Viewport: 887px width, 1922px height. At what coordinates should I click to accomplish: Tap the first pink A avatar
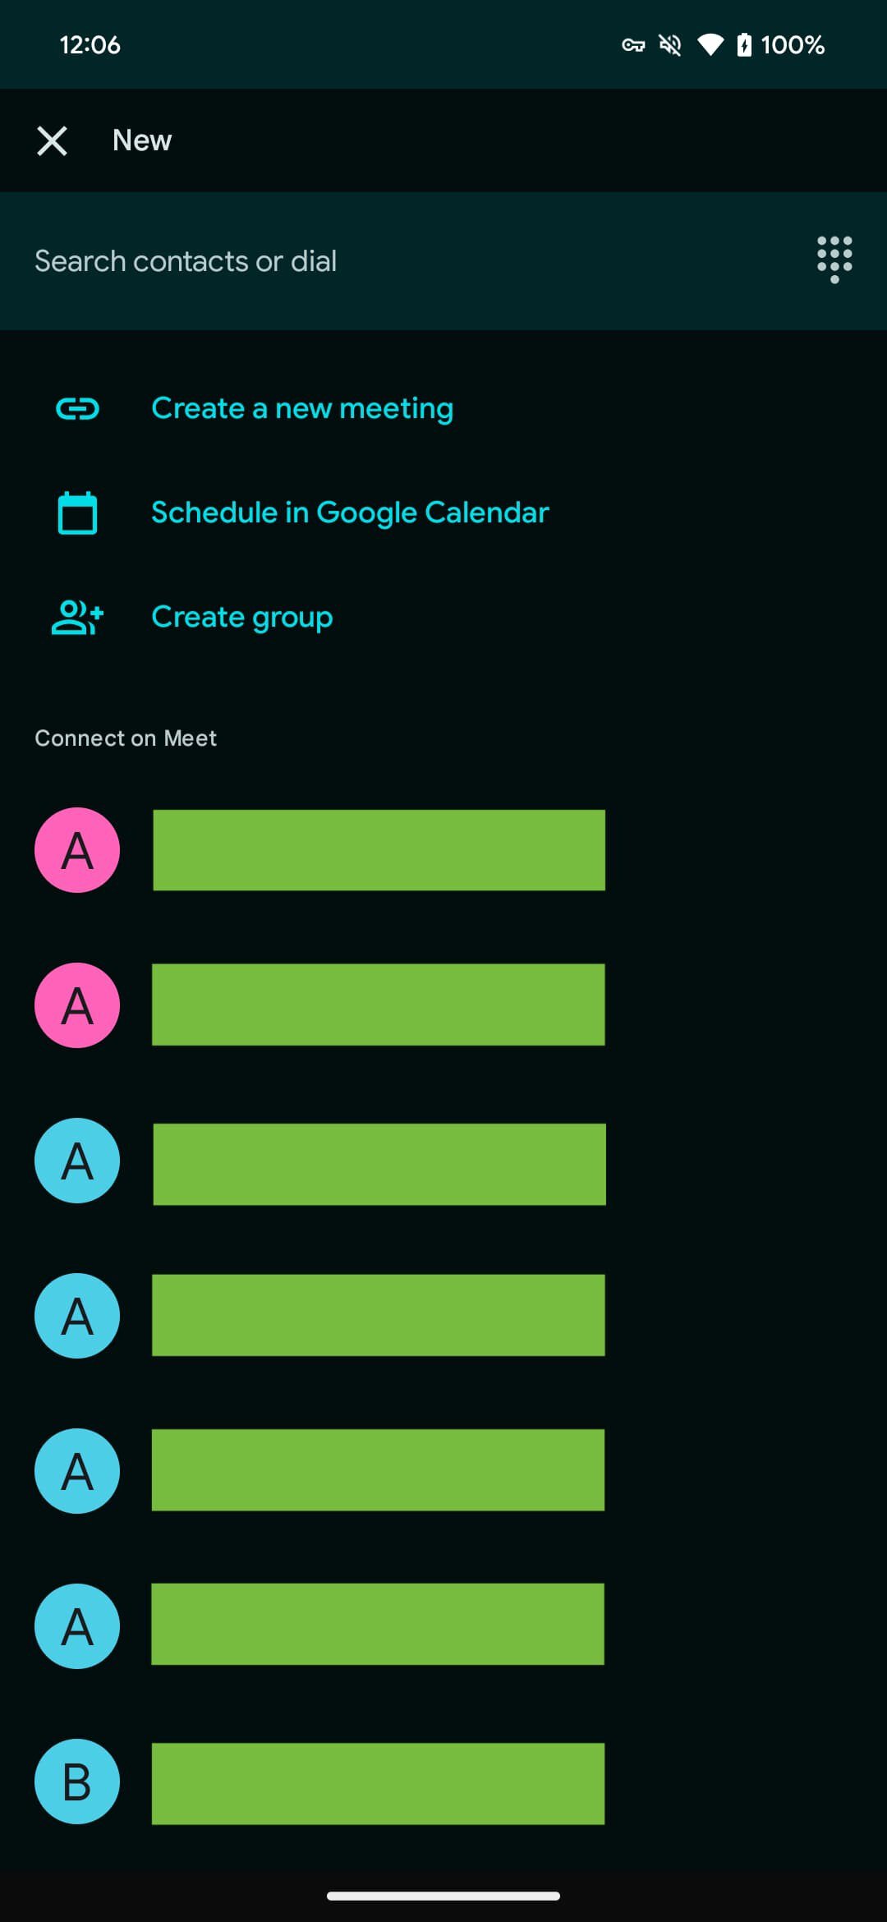tap(77, 850)
